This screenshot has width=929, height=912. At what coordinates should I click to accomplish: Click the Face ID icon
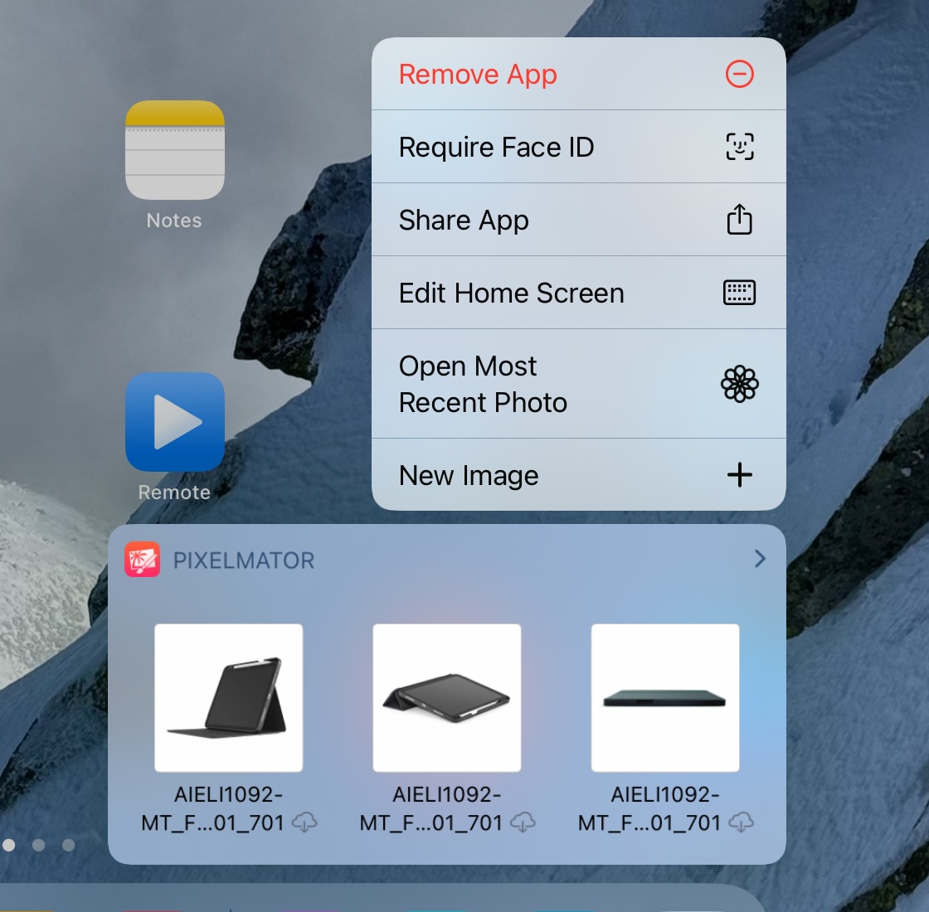point(739,147)
